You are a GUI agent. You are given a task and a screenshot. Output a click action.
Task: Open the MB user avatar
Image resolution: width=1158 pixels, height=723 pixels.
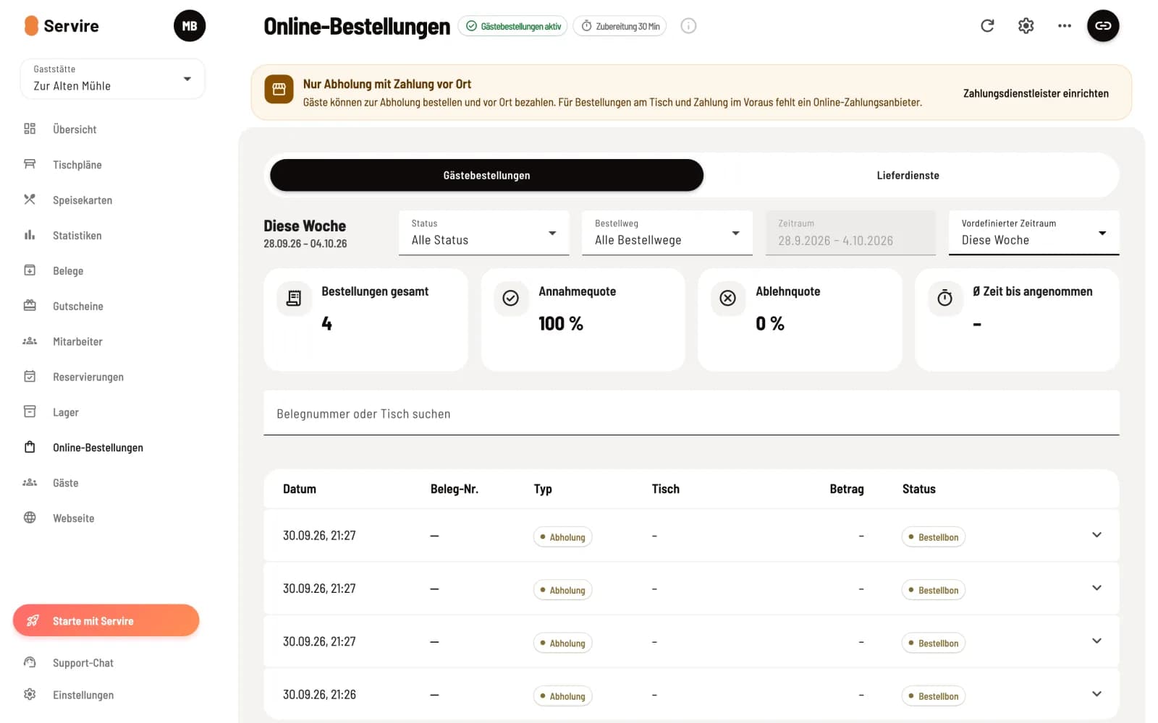[190, 26]
